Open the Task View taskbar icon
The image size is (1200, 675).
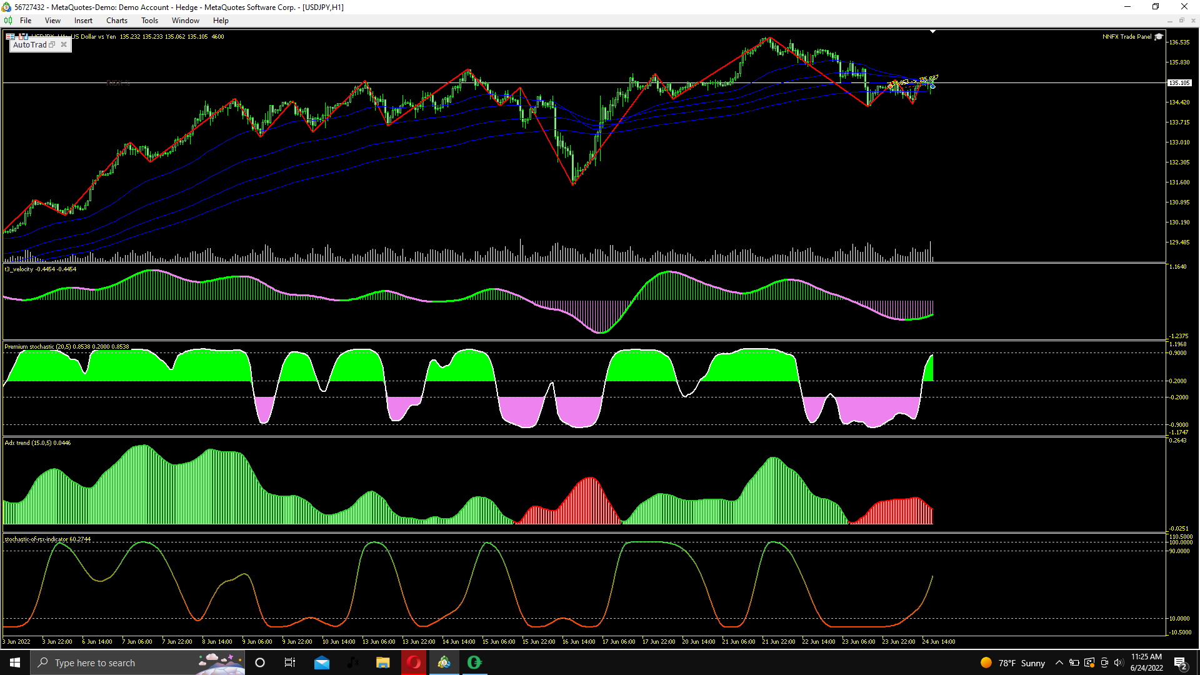point(290,662)
